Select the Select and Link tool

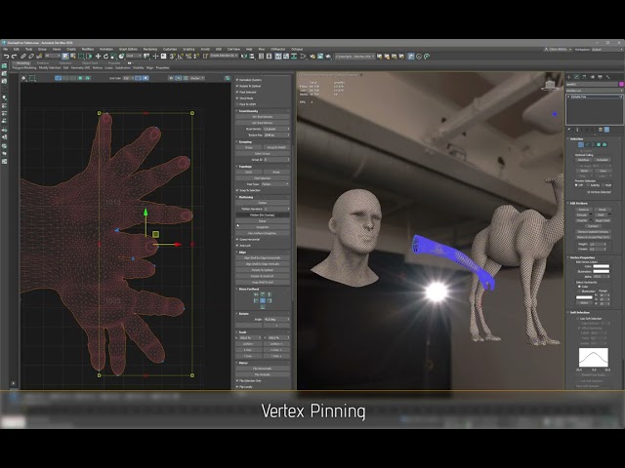23,57
